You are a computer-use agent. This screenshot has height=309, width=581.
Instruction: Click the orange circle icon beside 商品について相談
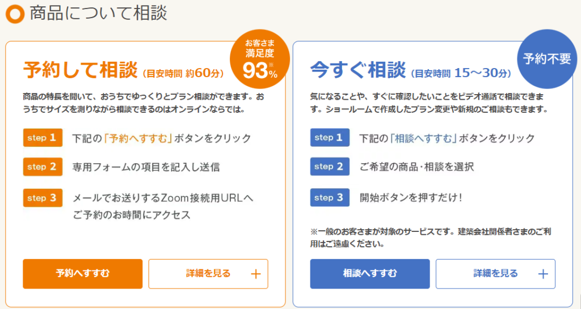click(14, 13)
